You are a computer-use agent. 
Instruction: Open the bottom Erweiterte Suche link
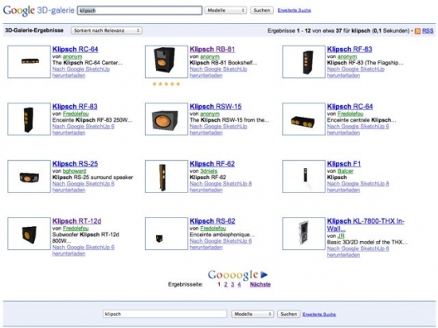[x=319, y=314]
